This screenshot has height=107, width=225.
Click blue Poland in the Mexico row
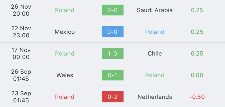155,32
